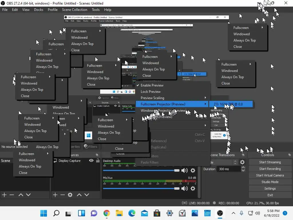Move the scene down with the Scenes down arrow
The width and height of the screenshot is (293, 220).
pos(28,195)
